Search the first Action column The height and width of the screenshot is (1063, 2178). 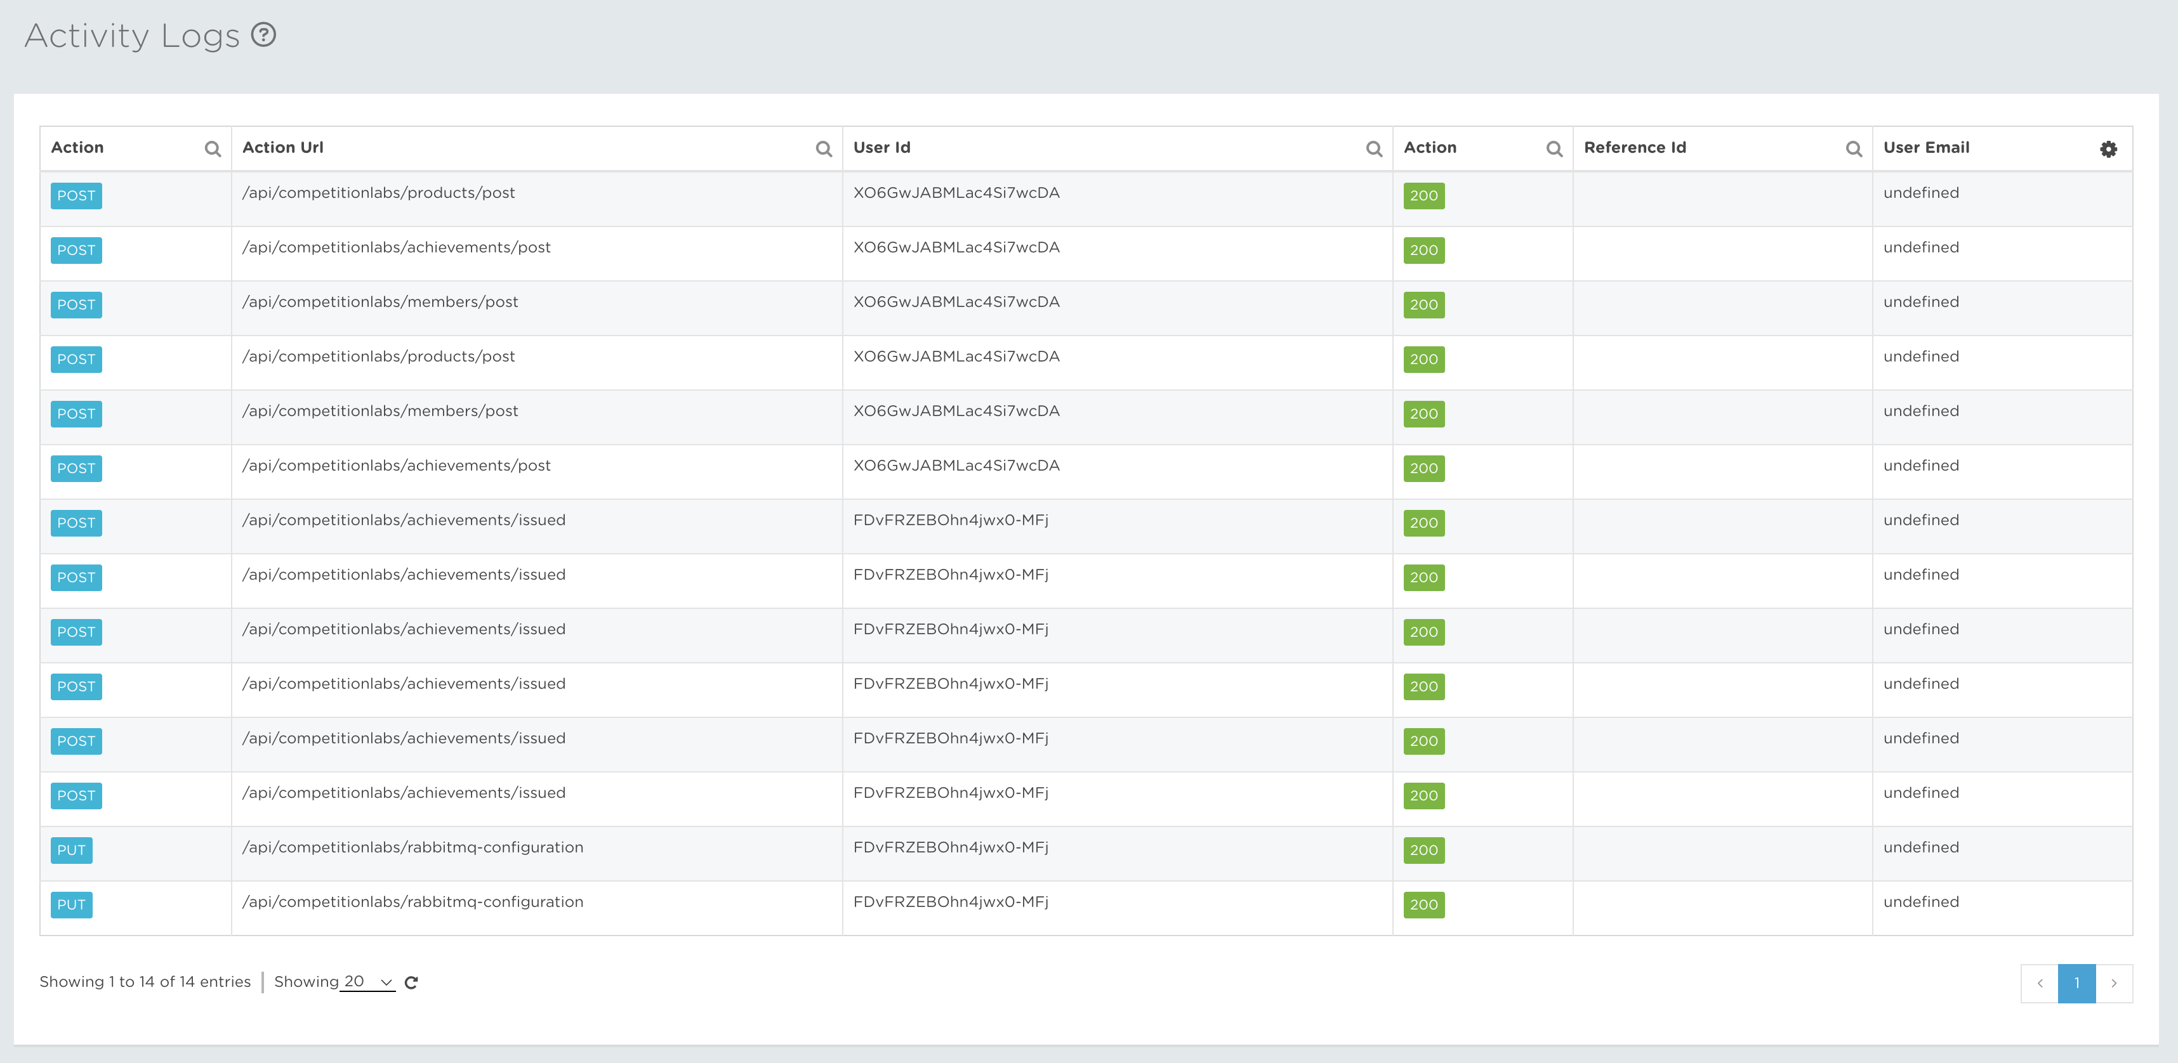[212, 148]
